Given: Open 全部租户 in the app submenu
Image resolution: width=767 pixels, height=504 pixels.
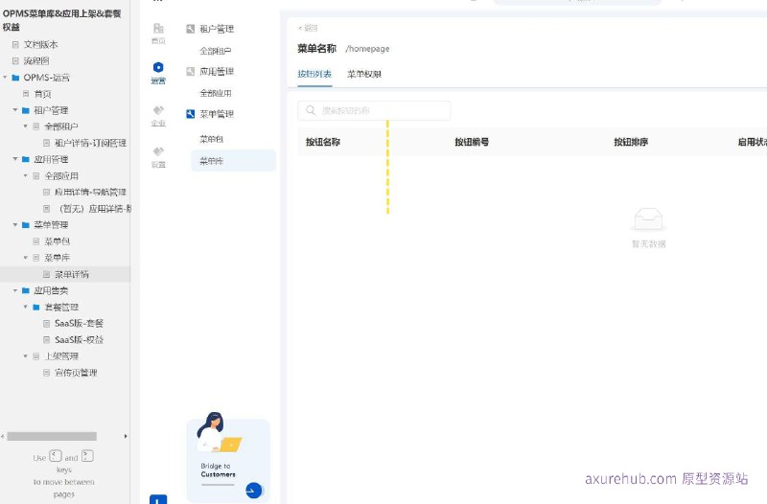Looking at the screenshot, I should point(215,51).
